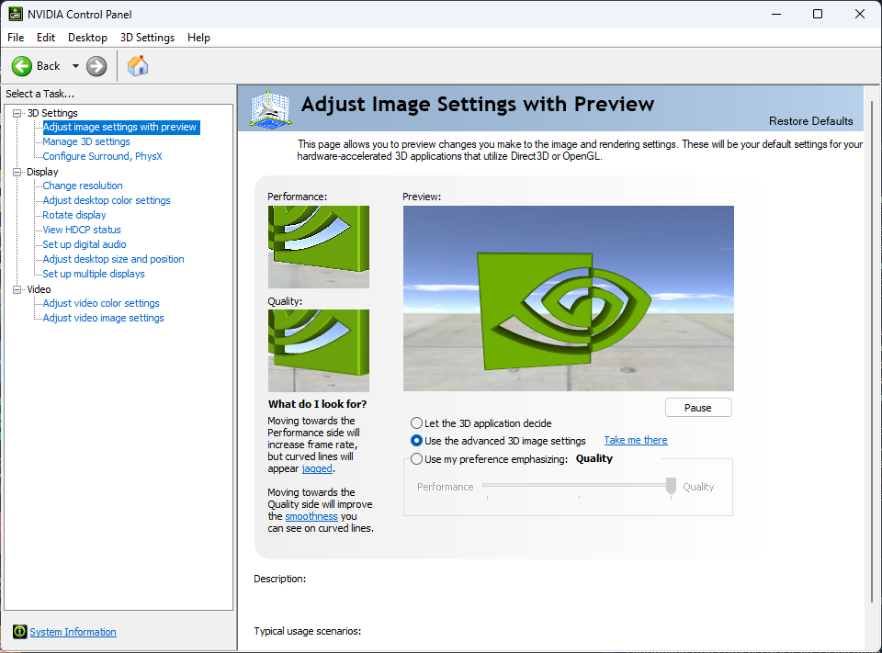Image resolution: width=882 pixels, height=653 pixels.
Task: Click the Forward arrow icon
Action: [96, 66]
